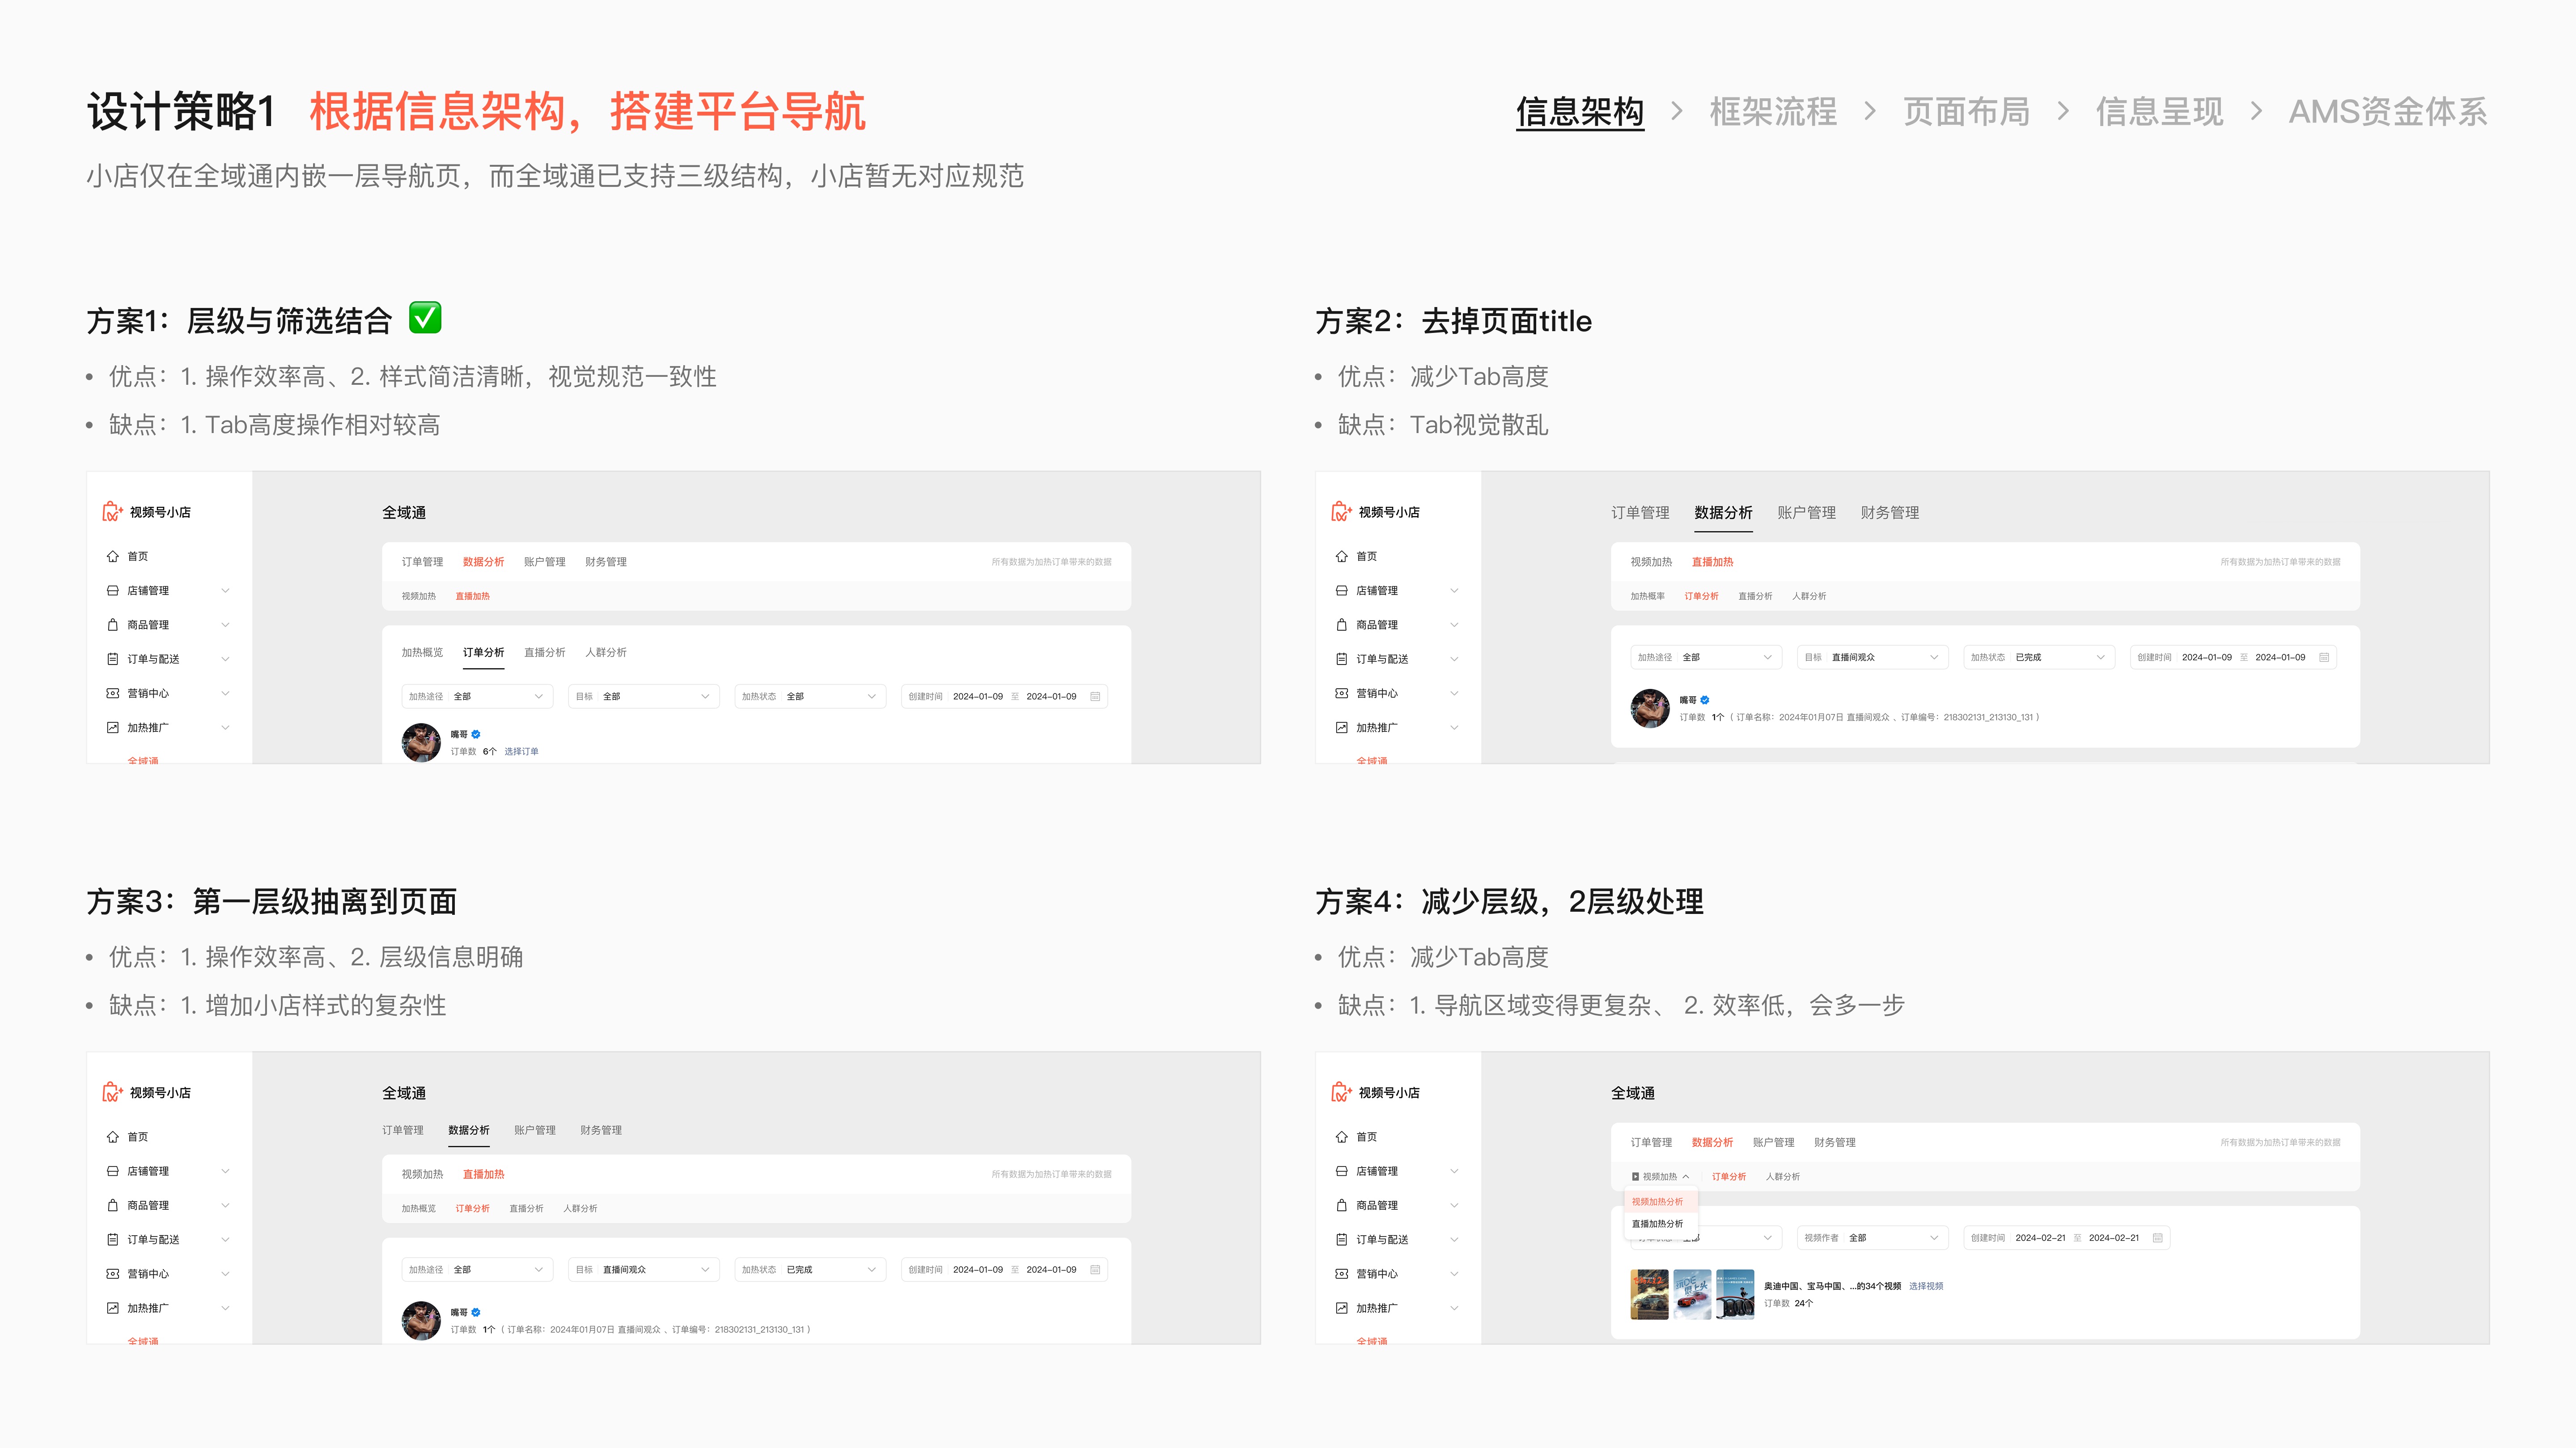Click the green checkmark beside 方案1 title

[x=425, y=318]
